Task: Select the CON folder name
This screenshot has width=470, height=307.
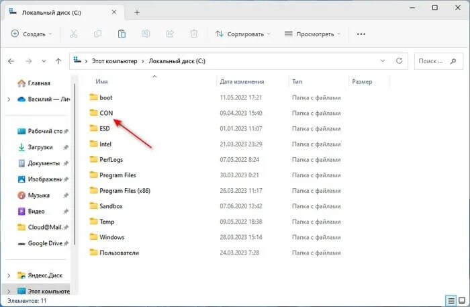Action: pos(106,113)
